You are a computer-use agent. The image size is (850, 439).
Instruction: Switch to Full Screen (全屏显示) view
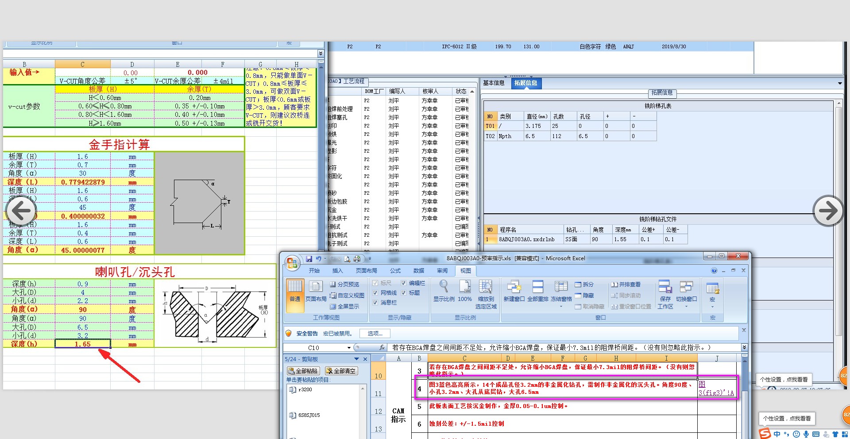coord(344,306)
